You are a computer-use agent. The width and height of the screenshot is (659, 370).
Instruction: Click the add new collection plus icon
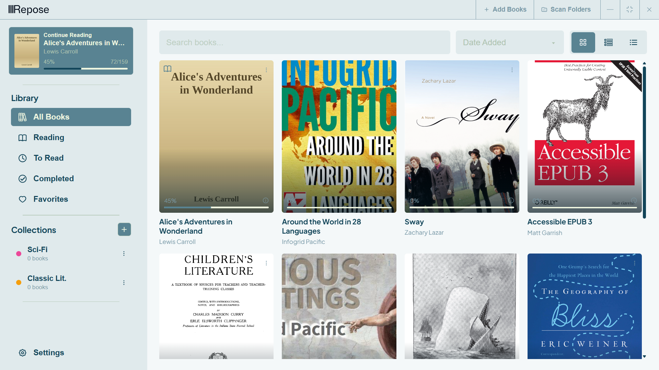pos(124,230)
